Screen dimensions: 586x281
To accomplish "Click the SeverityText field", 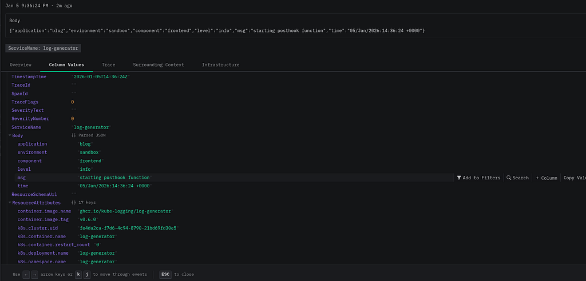I will coord(27,110).
